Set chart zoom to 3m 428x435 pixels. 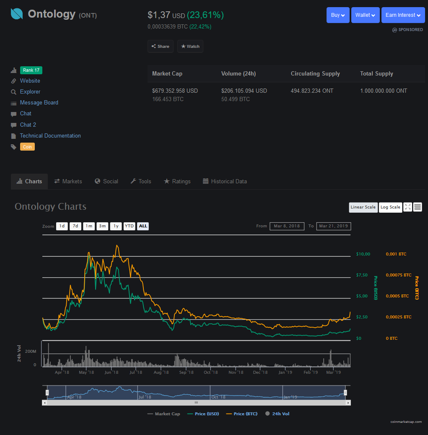tap(102, 226)
